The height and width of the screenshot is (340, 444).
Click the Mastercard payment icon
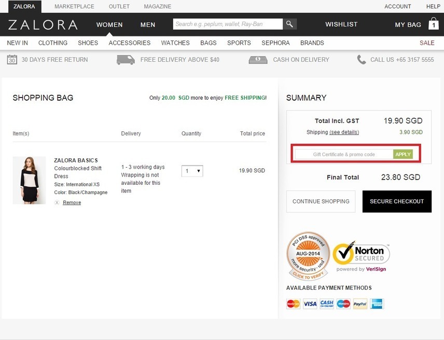pyautogui.click(x=293, y=304)
